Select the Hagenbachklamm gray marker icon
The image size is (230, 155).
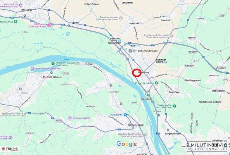pyautogui.click(x=23, y=114)
